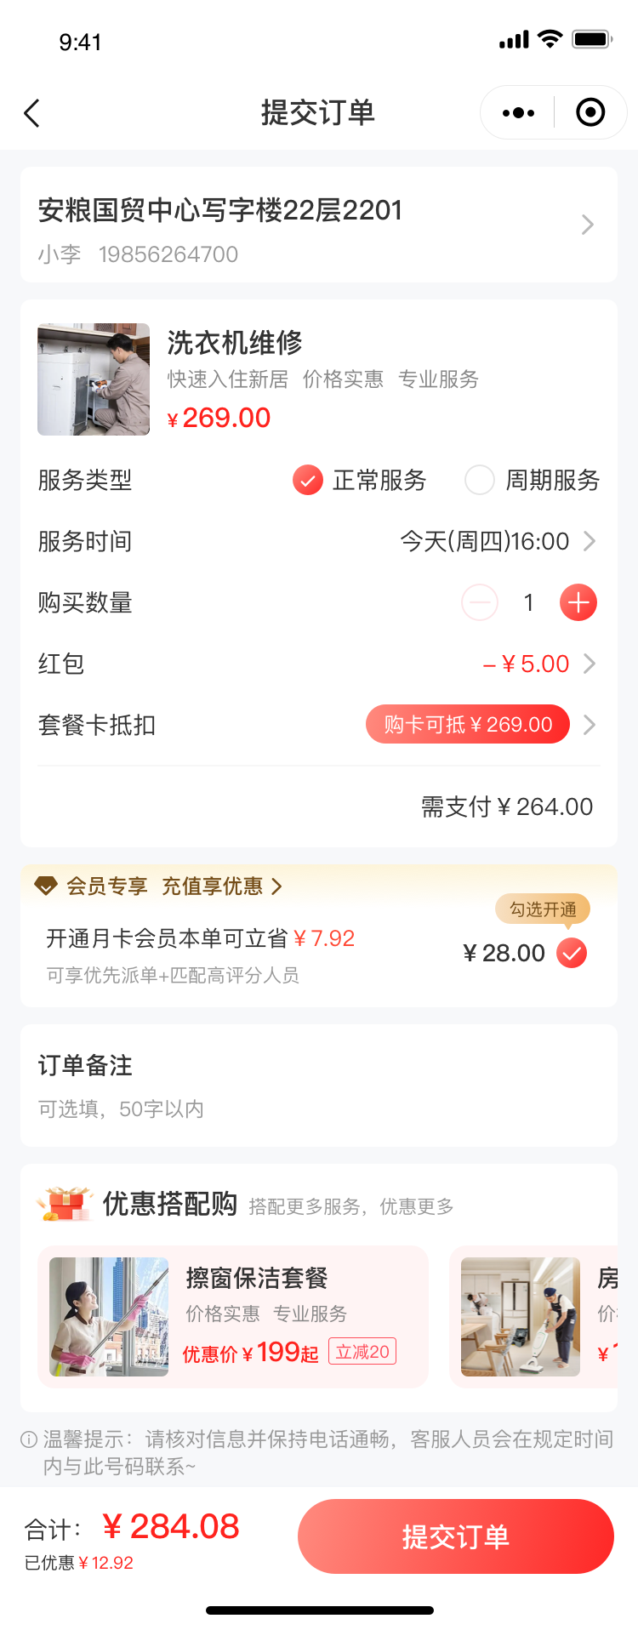Tap the info icon beside the reminder

pyautogui.click(x=29, y=1439)
